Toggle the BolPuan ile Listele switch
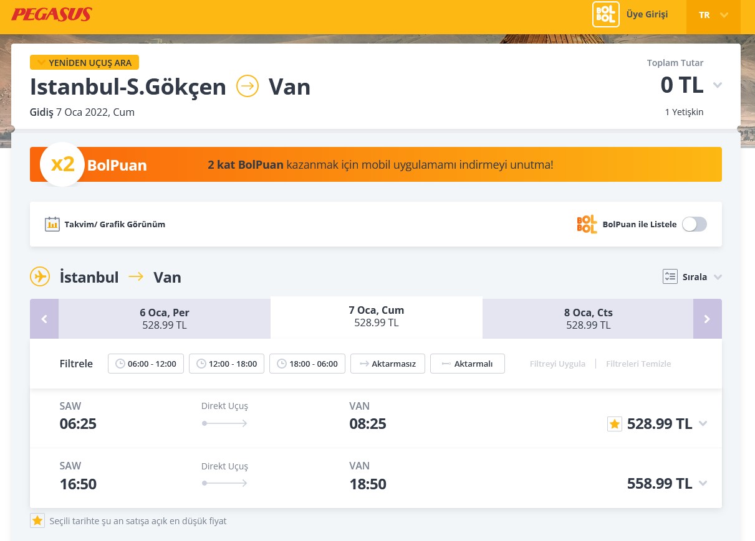The image size is (755, 541). pyautogui.click(x=695, y=224)
